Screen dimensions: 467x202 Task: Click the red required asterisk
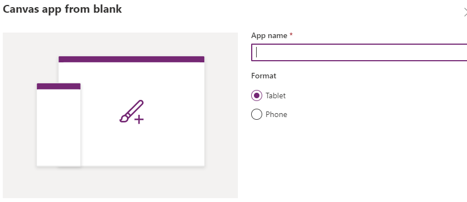(291, 35)
